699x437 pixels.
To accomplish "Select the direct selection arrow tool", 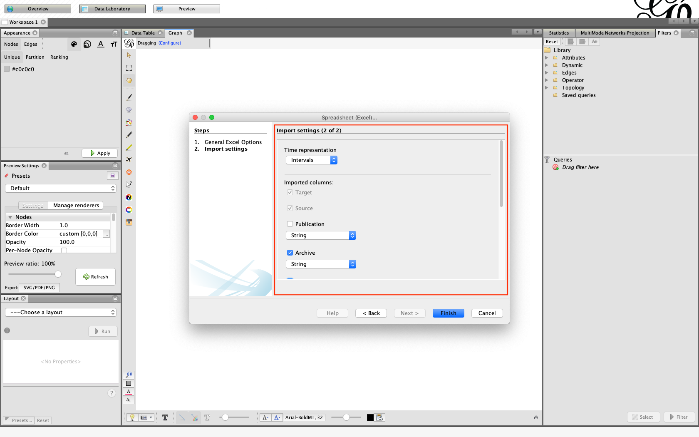I will (129, 55).
